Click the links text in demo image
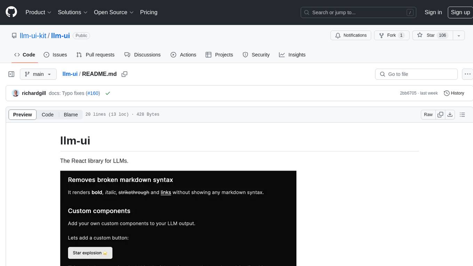 (166, 192)
